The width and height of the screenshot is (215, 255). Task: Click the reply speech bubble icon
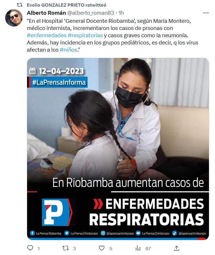30,248
